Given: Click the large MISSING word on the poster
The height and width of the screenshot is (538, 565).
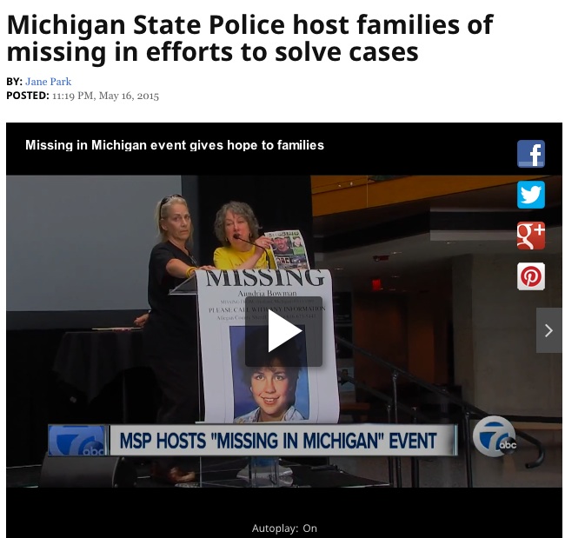Looking at the screenshot, I should (265, 278).
